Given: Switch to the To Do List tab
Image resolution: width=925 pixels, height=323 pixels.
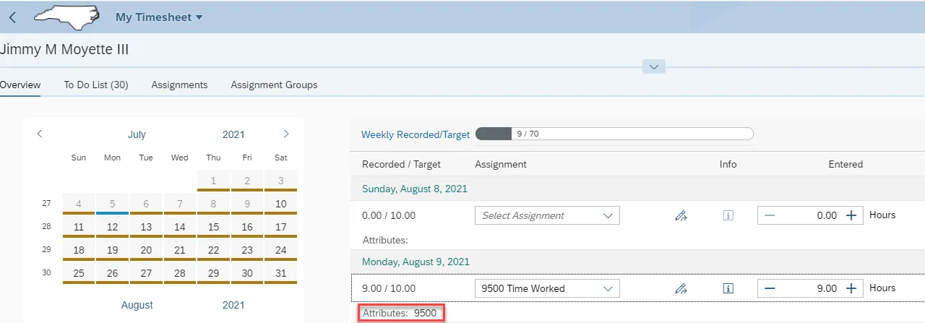Looking at the screenshot, I should pos(96,85).
